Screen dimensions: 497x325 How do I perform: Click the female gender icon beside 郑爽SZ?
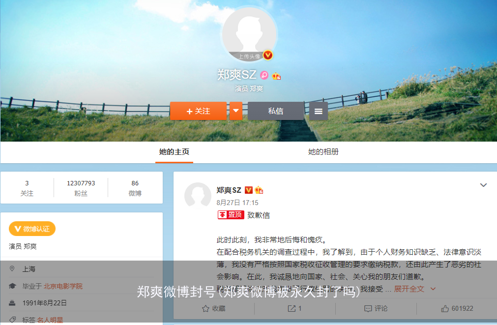pos(264,75)
